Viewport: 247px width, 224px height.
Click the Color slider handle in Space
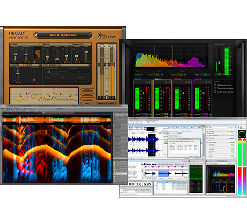coord(67,55)
